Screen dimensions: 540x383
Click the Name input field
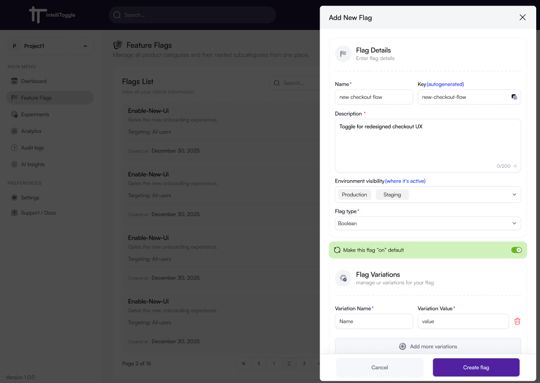pyautogui.click(x=374, y=97)
